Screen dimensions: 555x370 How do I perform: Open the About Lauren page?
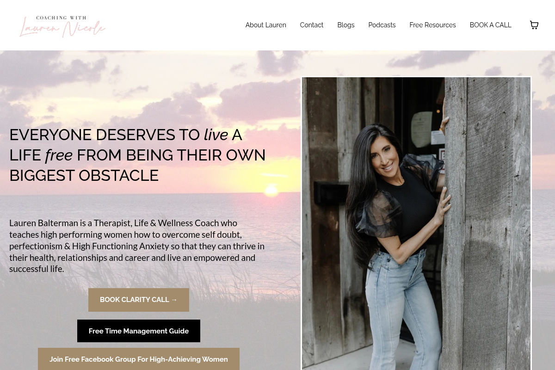[265, 25]
